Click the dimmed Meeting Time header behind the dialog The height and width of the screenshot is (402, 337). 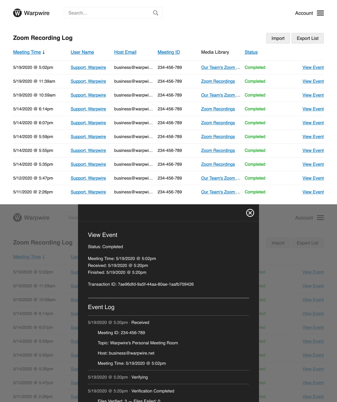(27, 257)
